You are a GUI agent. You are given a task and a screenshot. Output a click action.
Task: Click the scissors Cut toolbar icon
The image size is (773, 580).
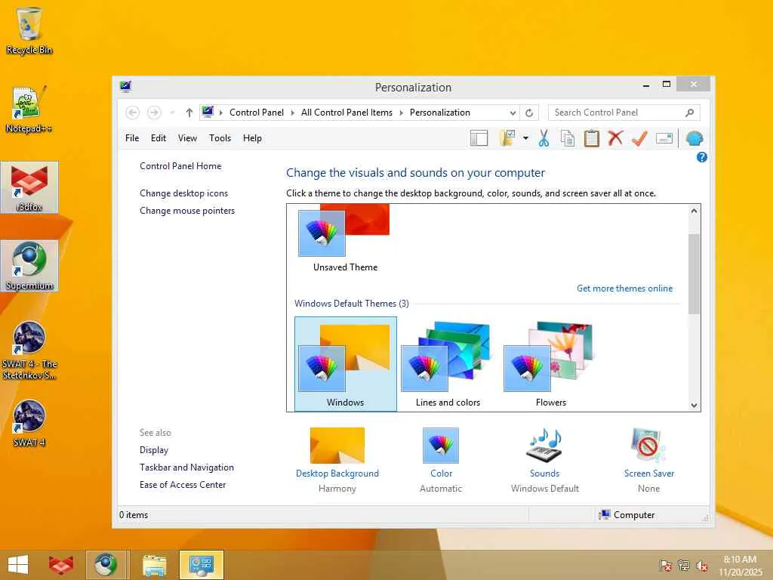pyautogui.click(x=544, y=139)
